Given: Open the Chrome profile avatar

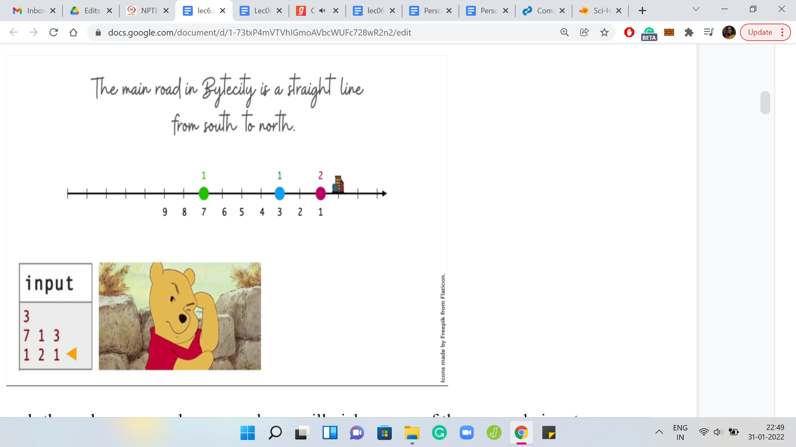Looking at the screenshot, I should point(728,32).
